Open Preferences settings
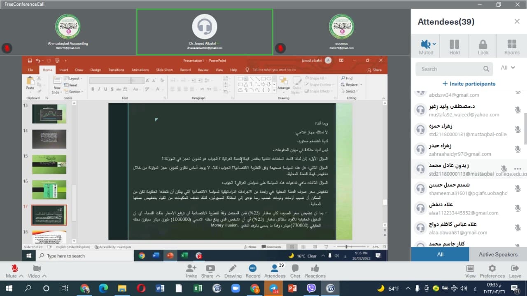Viewport: 527px width, 296px height. pyautogui.click(x=492, y=268)
